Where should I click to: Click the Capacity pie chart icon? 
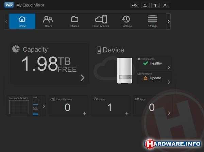tap(16, 49)
